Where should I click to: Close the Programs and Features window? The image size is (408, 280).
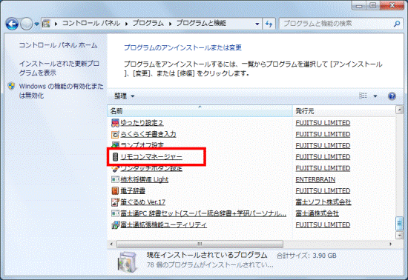point(392,6)
